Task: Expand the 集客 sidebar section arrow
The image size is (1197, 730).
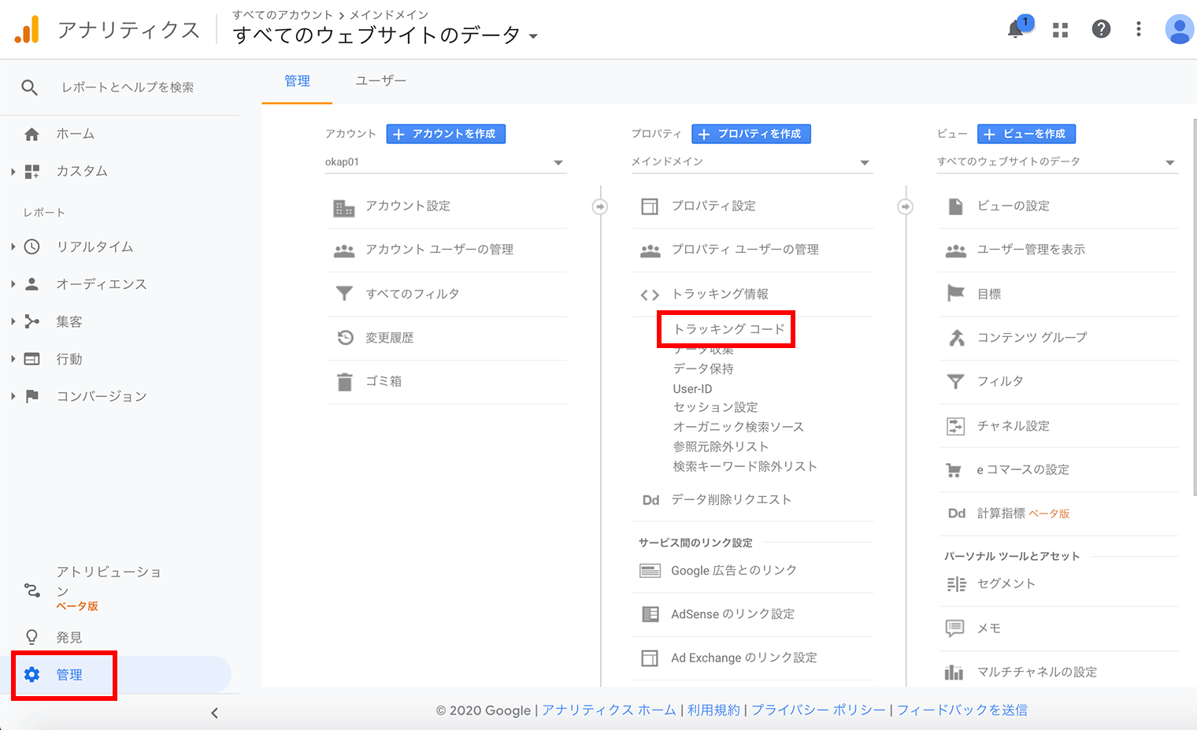Action: tap(13, 321)
